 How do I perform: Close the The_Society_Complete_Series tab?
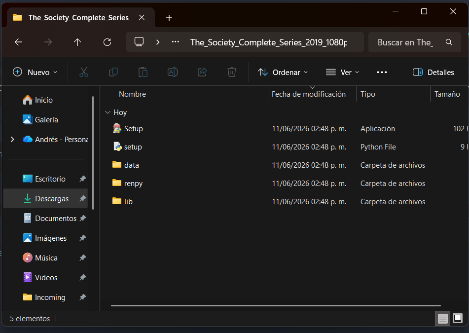click(142, 18)
